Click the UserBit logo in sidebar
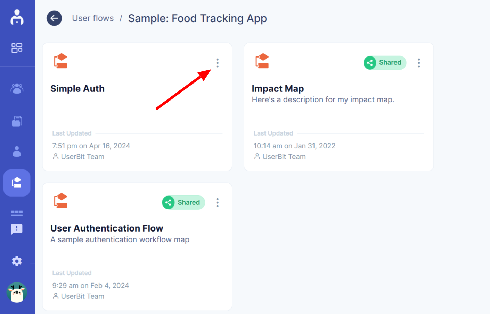Viewport: 490px width, 314px height. point(17,17)
